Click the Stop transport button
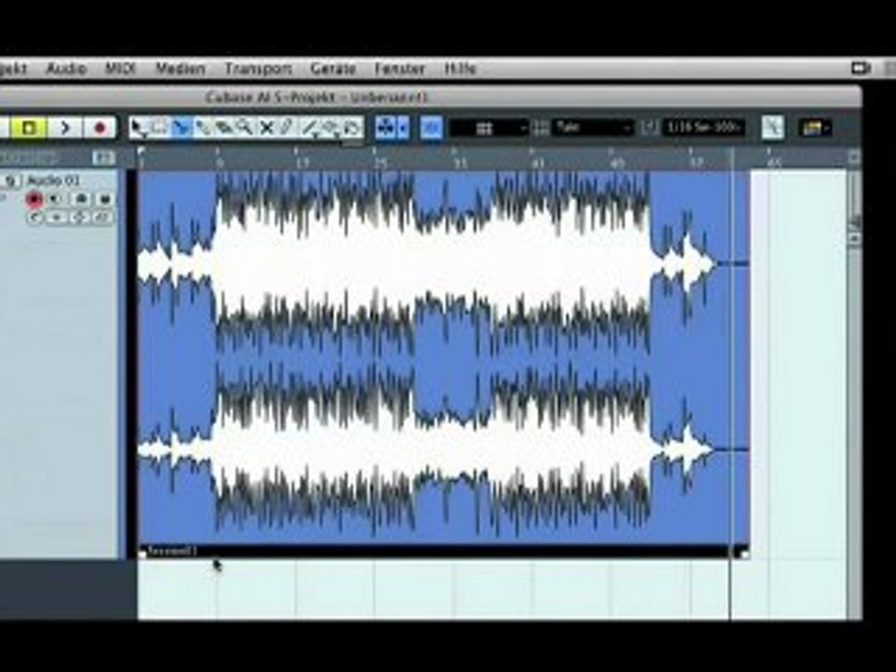The width and height of the screenshot is (896, 672). [x=29, y=128]
